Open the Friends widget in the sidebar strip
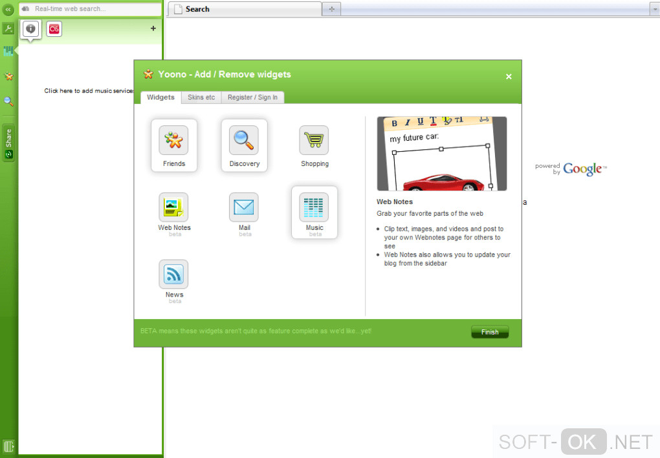This screenshot has width=660, height=458. [8, 76]
